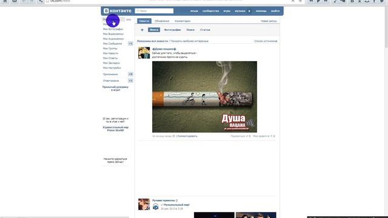Open 'Мои Сообщения' in the sidebar
Viewport: 388px width, 218px height.
point(112,44)
